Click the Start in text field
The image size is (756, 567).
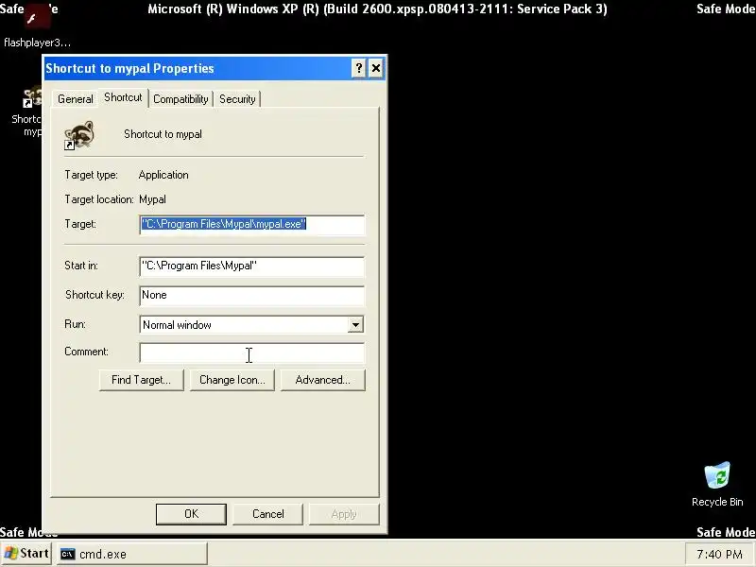pyautogui.click(x=251, y=266)
